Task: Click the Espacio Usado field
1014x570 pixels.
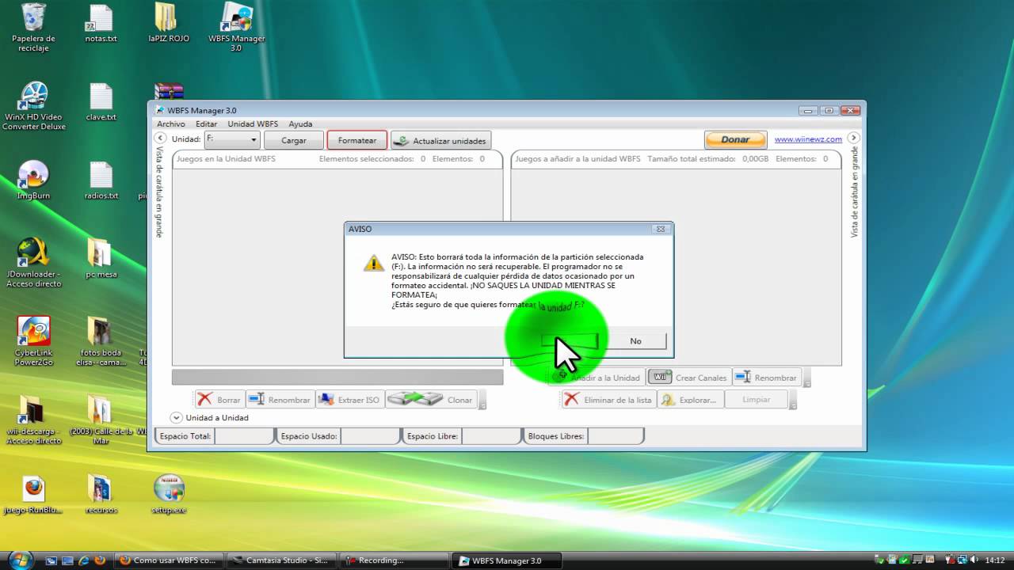Action: tap(370, 435)
